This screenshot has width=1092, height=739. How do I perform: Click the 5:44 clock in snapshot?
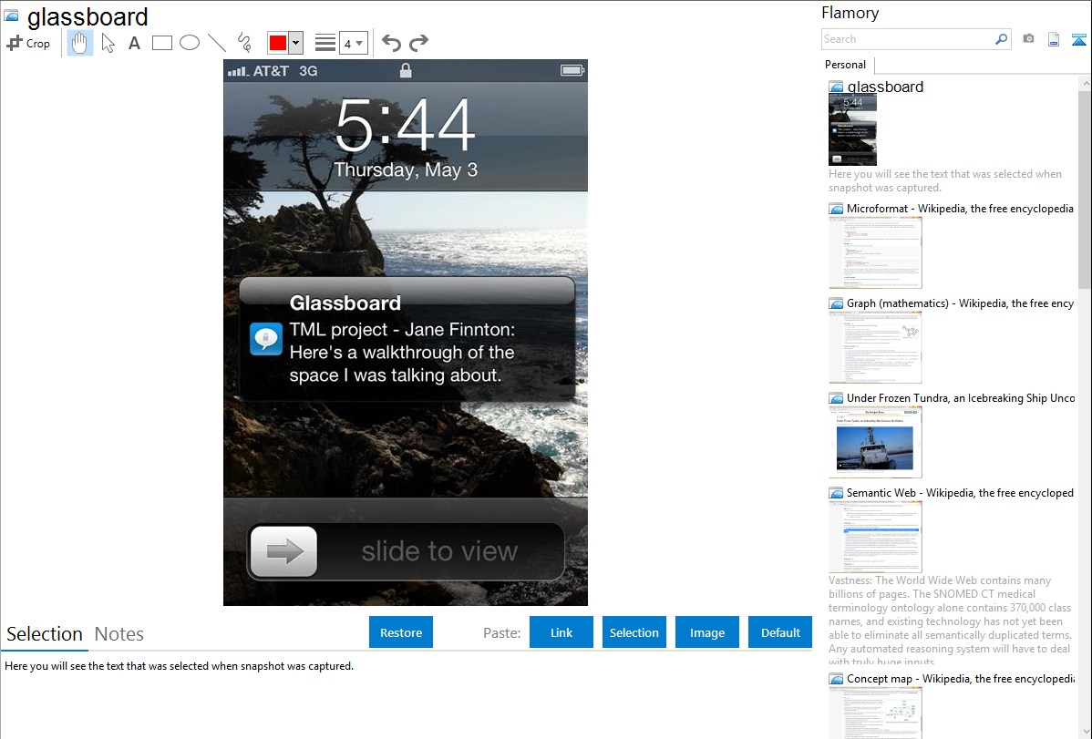point(406,126)
